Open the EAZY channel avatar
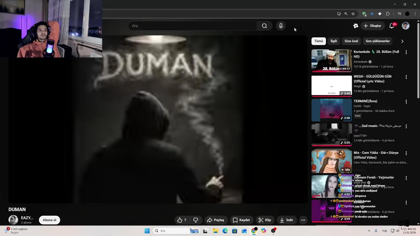The image size is (420, 236). 13,220
